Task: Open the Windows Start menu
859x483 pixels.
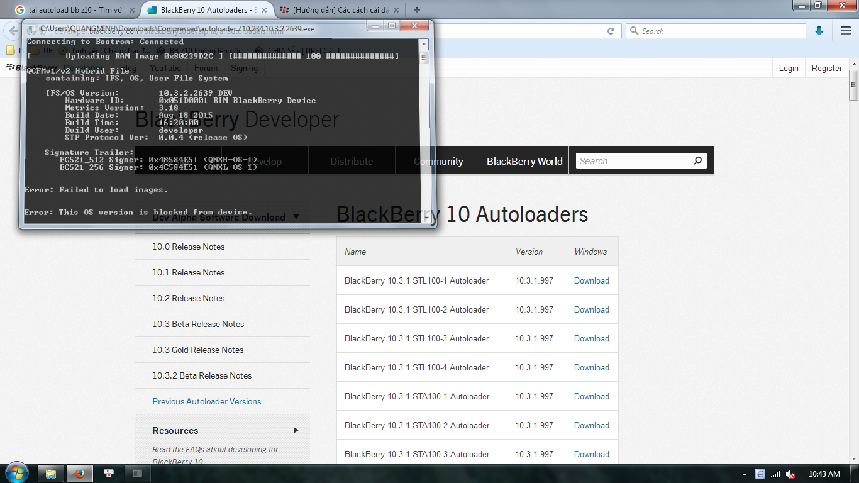Action: 16,473
